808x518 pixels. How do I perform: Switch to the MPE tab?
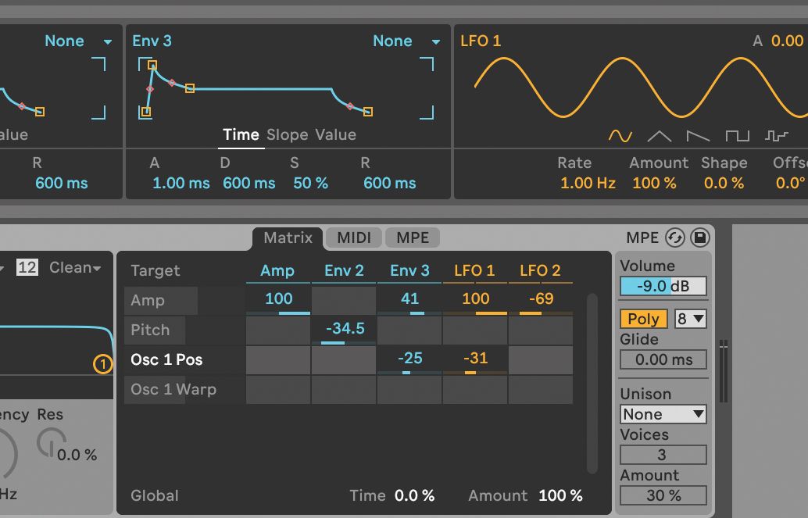(x=412, y=238)
